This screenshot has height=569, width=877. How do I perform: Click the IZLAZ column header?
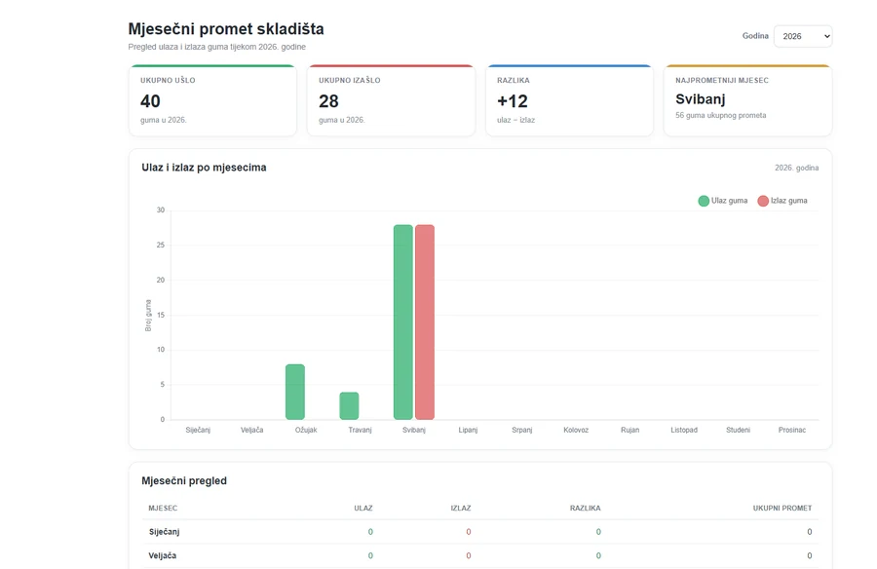[461, 508]
